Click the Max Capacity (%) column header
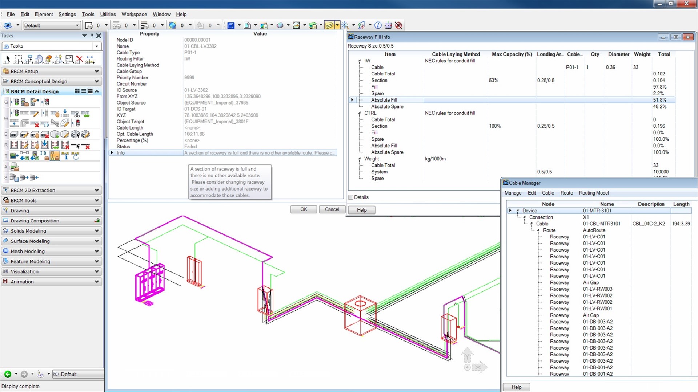The width and height of the screenshot is (698, 392). coord(512,54)
